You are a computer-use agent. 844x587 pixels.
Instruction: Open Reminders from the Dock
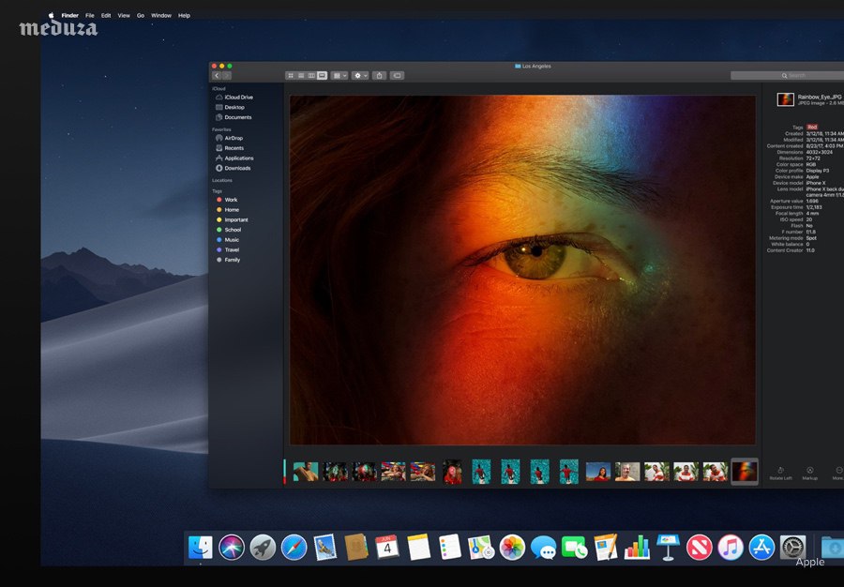click(449, 548)
